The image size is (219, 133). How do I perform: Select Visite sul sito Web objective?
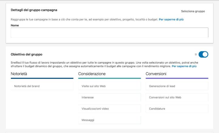tap(109, 86)
